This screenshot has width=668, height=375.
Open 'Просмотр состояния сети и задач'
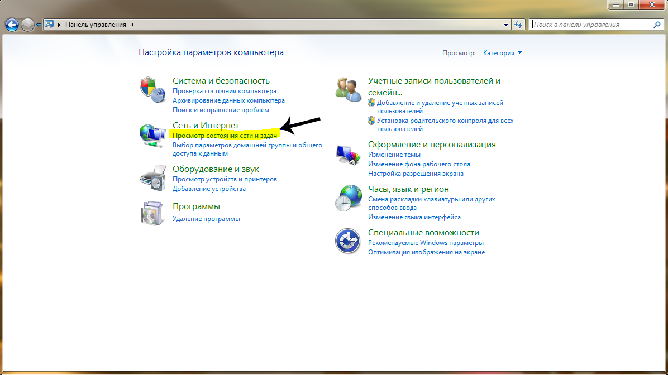point(225,136)
